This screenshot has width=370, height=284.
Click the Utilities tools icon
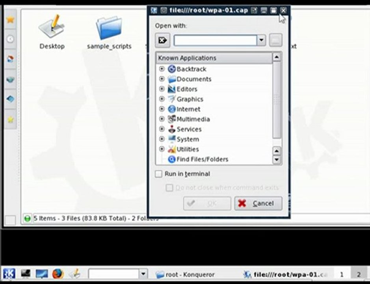coord(172,149)
